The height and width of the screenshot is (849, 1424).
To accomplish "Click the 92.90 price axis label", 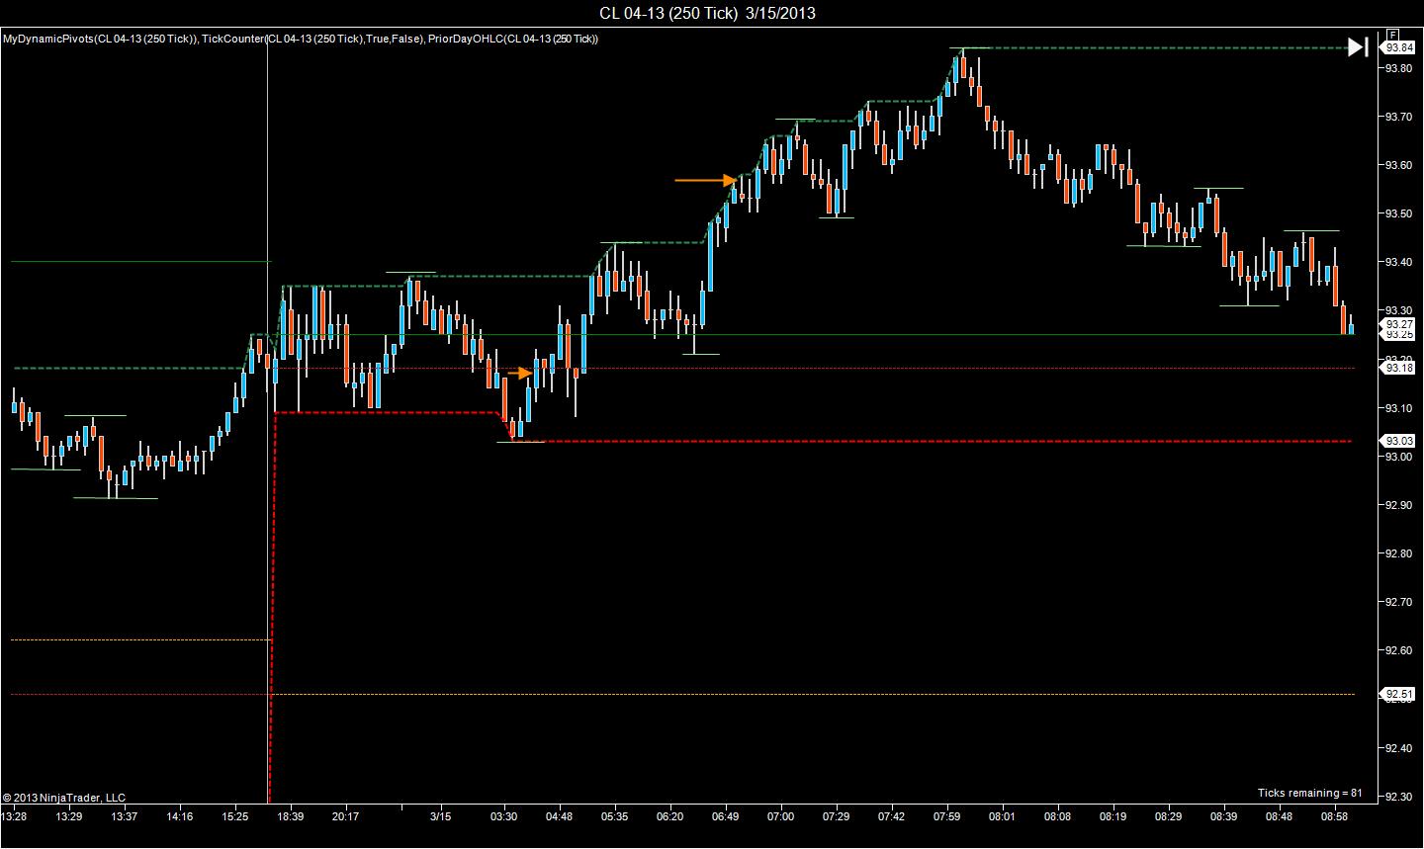I will (1399, 505).
